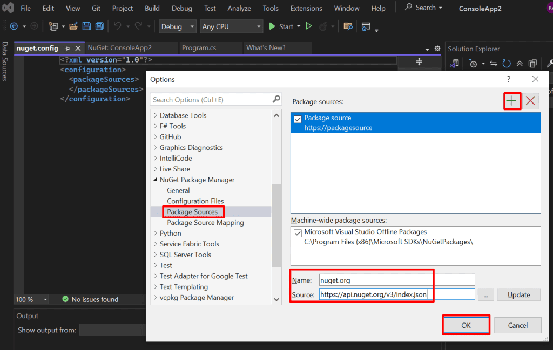Viewport: 553px width, 350px height.
Task: Open the Extensions menu
Action: [306, 8]
